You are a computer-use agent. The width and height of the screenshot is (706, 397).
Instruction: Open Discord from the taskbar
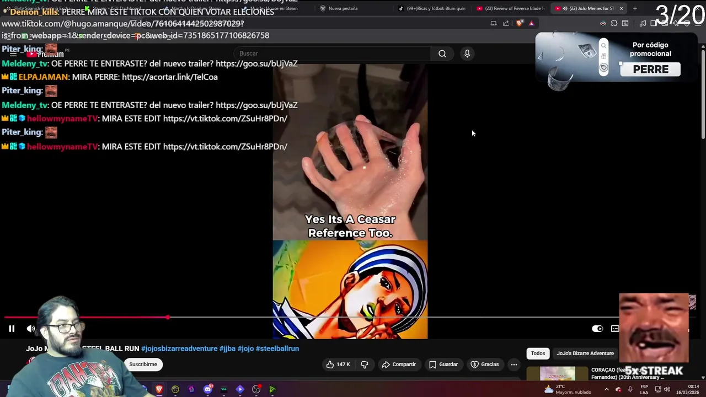[208, 389]
